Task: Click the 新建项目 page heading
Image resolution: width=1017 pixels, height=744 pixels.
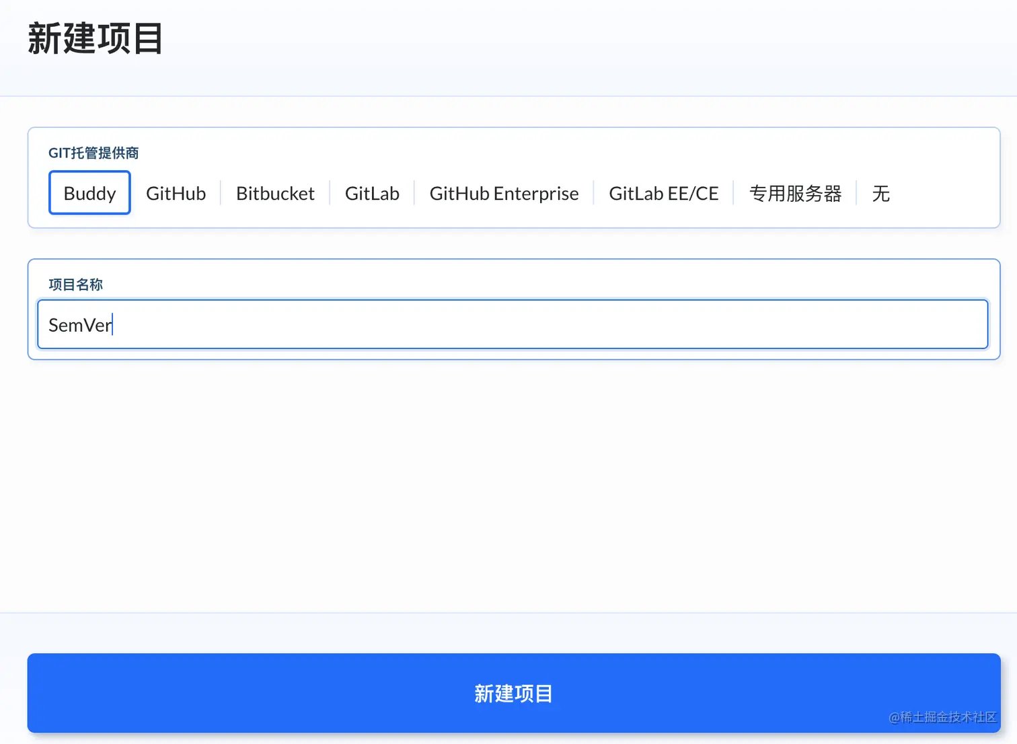Action: pos(96,38)
